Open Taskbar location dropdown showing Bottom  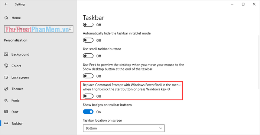124,128
